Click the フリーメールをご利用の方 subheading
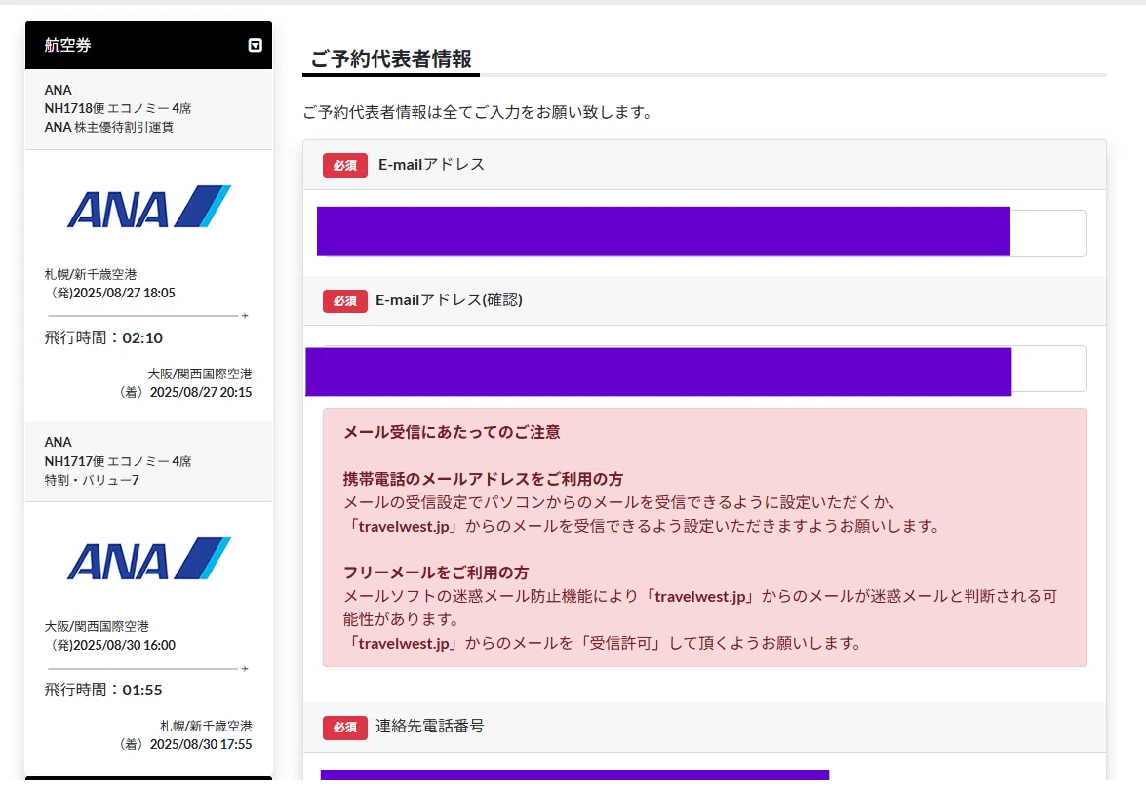Image resolution: width=1146 pixels, height=790 pixels. tap(436, 573)
